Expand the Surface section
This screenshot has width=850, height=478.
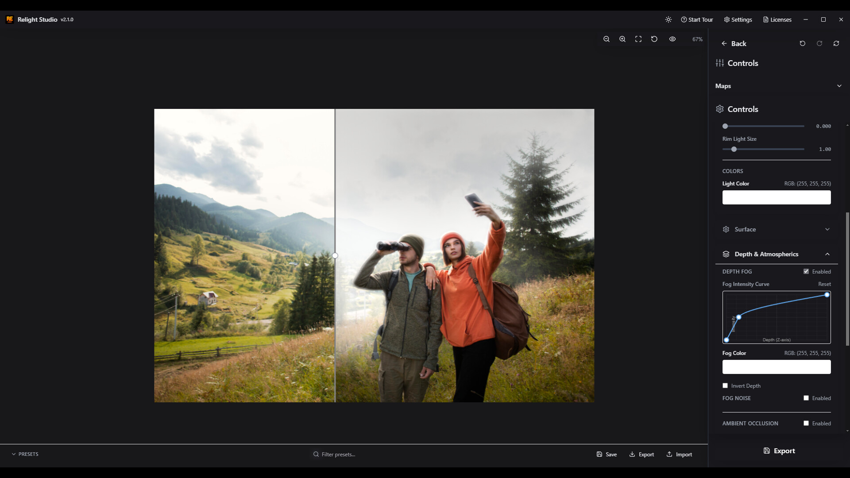(x=827, y=229)
